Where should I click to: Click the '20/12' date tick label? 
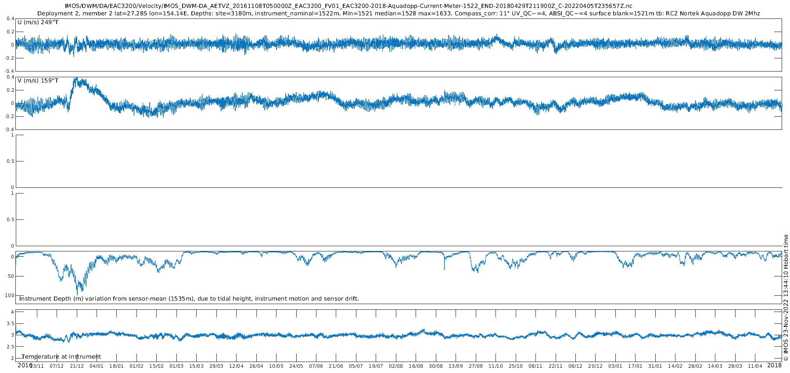point(596,366)
